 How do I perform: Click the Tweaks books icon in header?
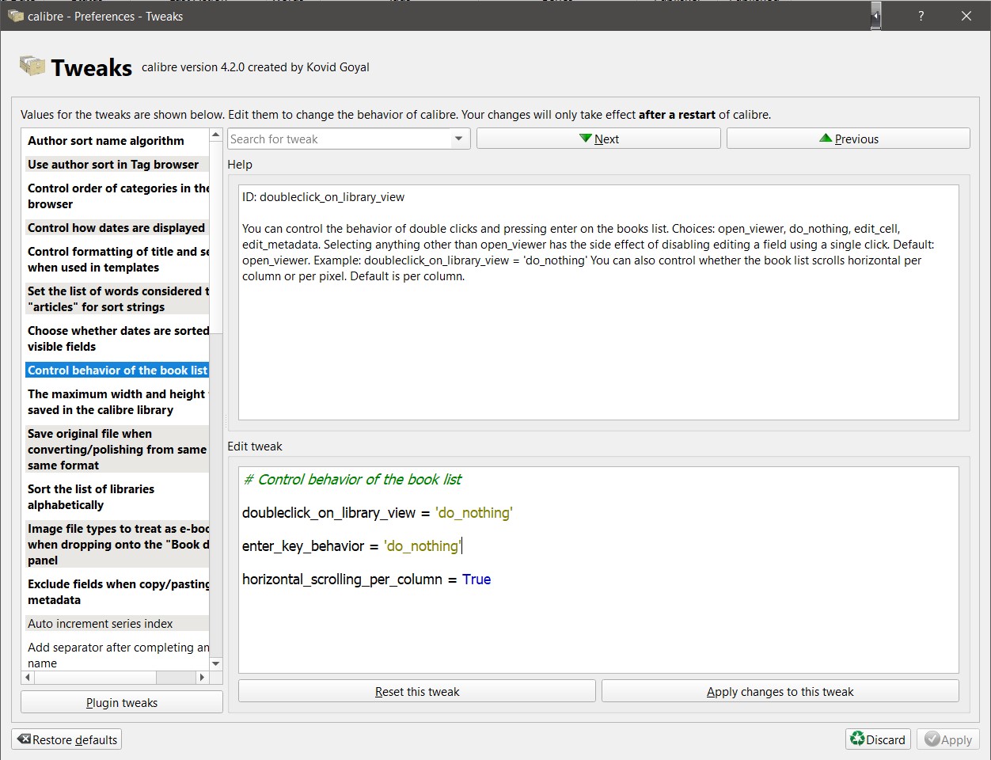point(32,66)
